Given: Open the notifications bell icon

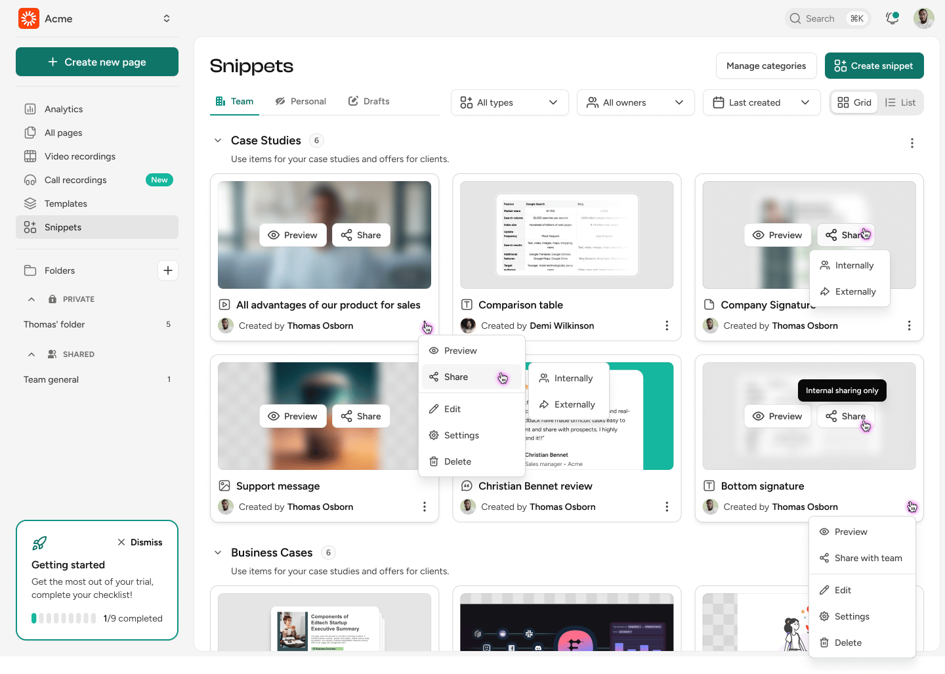Looking at the screenshot, I should tap(892, 18).
